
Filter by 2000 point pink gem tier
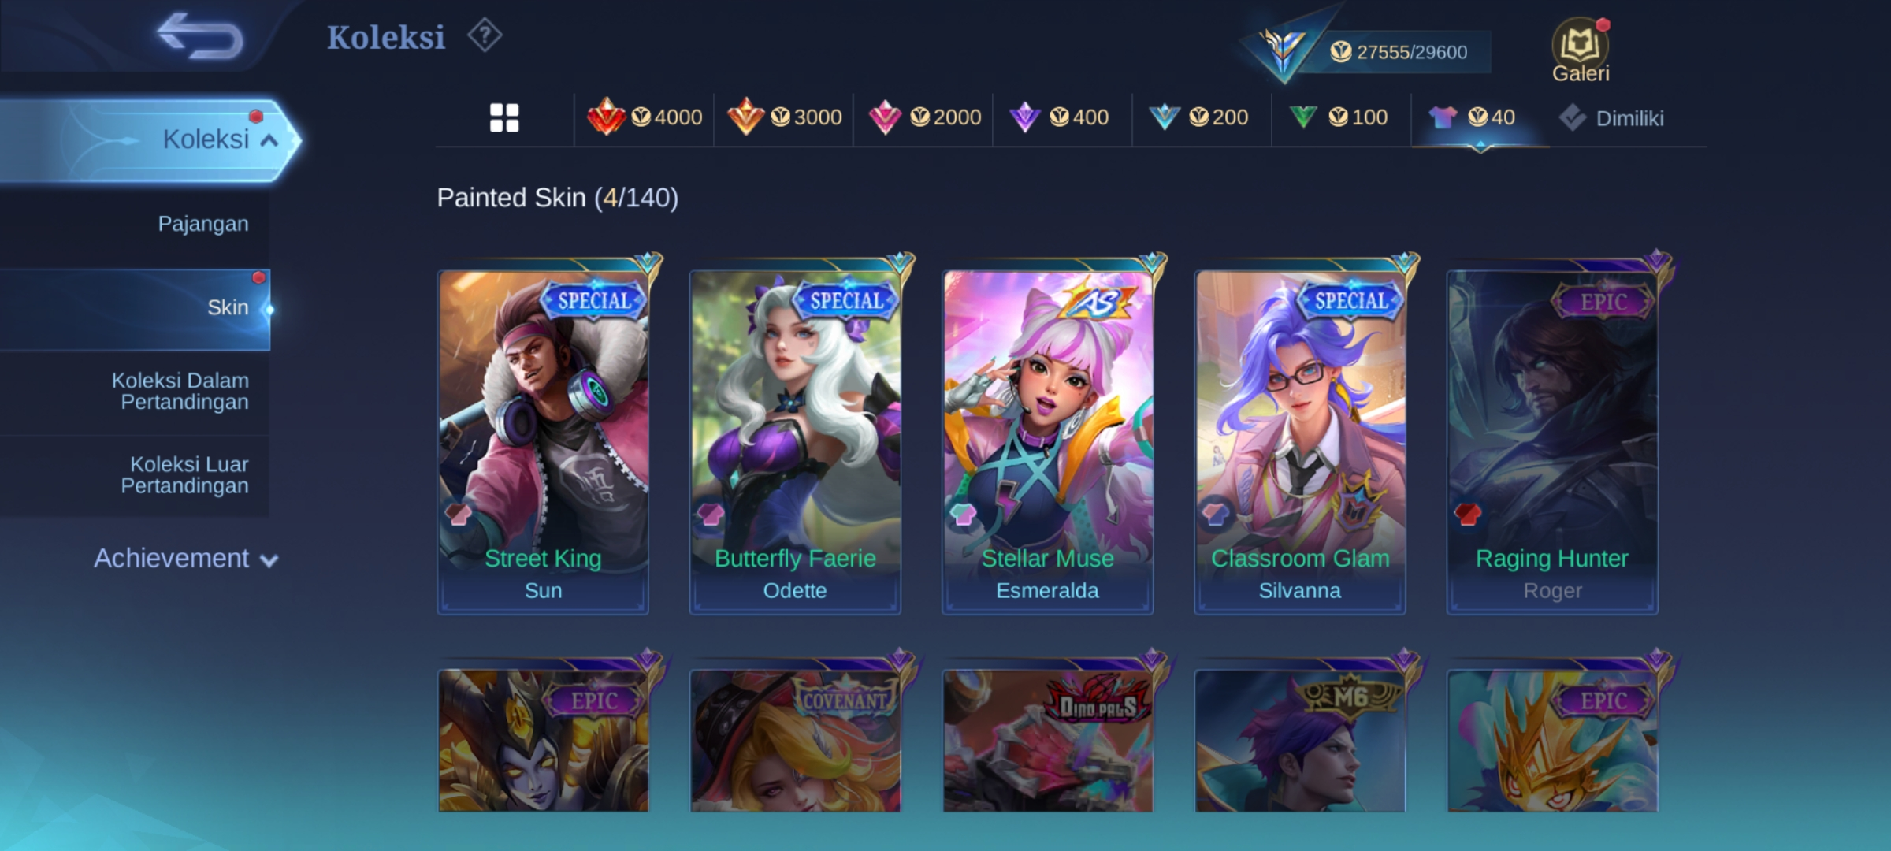tap(924, 117)
